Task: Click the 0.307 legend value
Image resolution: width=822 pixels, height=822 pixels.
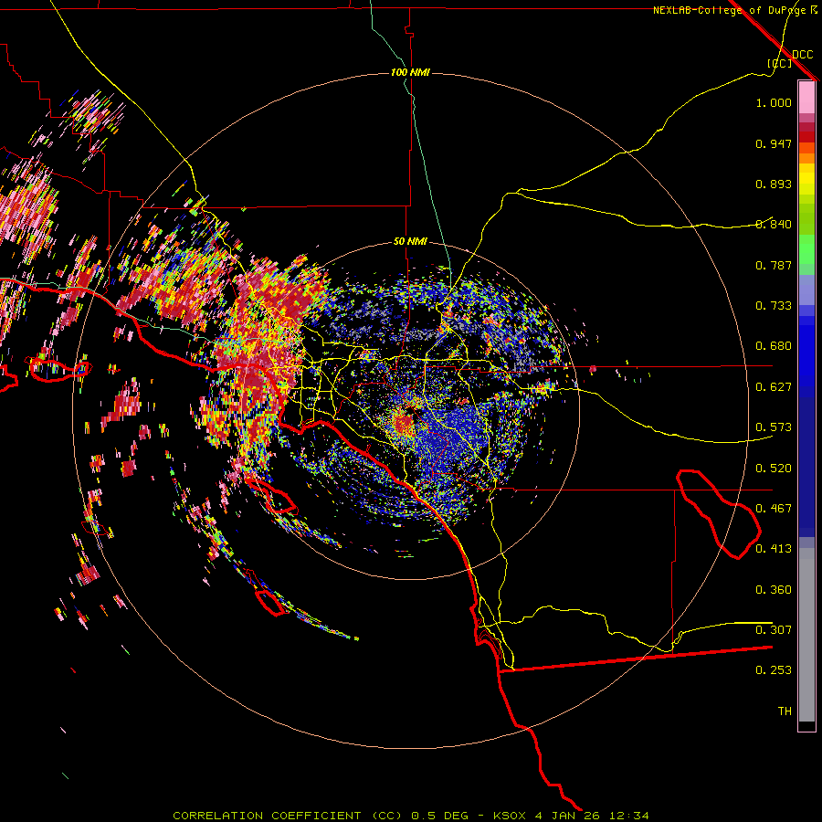Action: pyautogui.click(x=774, y=630)
